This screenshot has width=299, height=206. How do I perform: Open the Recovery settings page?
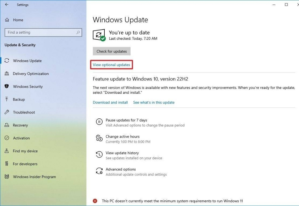click(20, 125)
